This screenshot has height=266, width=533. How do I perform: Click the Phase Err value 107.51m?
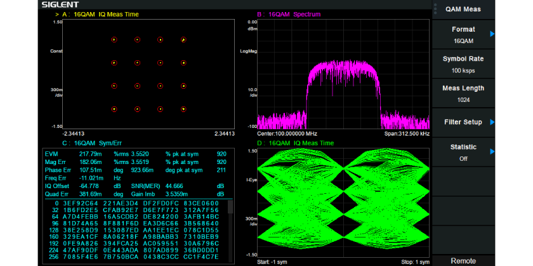89,170
